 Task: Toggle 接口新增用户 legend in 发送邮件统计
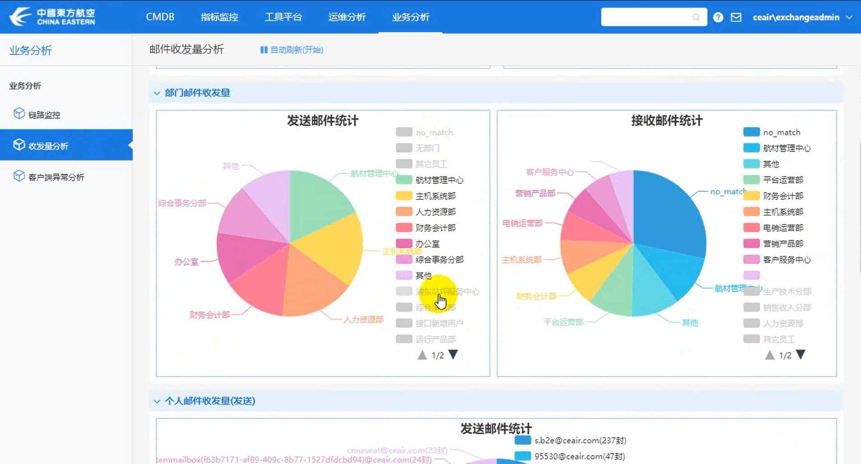430,323
